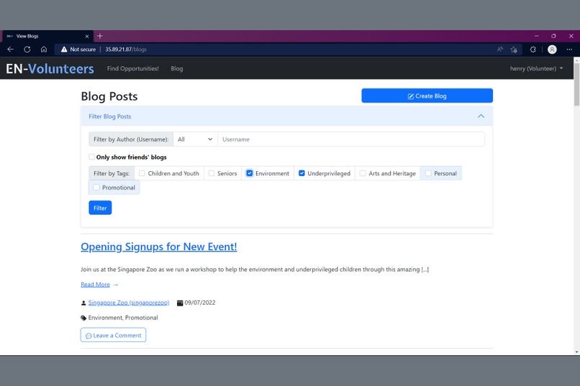The image size is (580, 386).
Task: Click the Blog Posts heading
Action: [109, 96]
